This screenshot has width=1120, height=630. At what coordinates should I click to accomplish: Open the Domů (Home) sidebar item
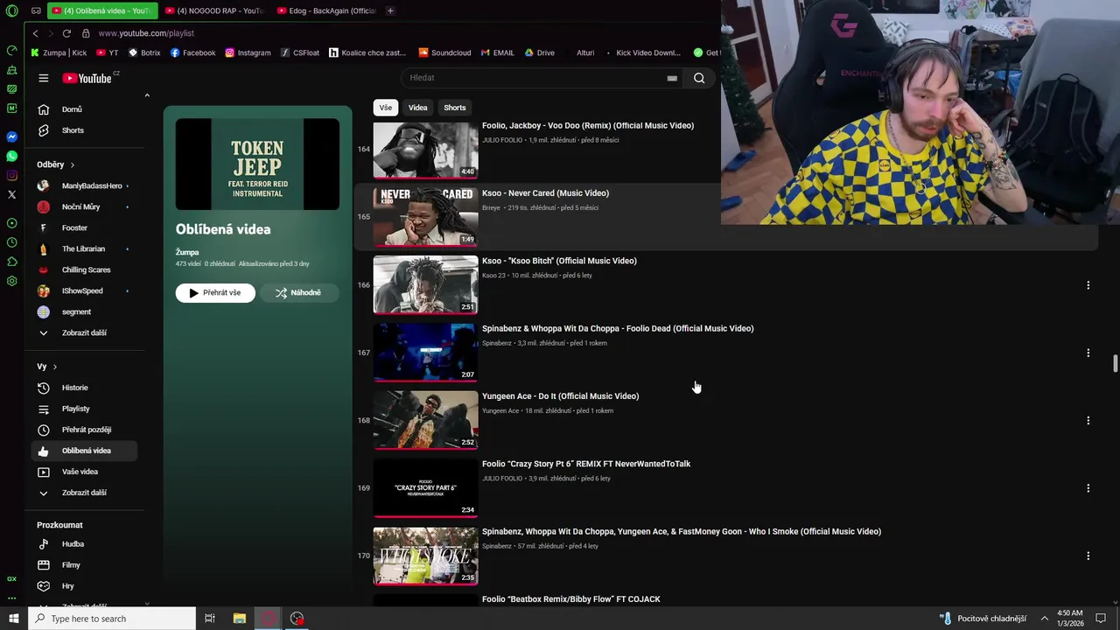tap(86, 109)
